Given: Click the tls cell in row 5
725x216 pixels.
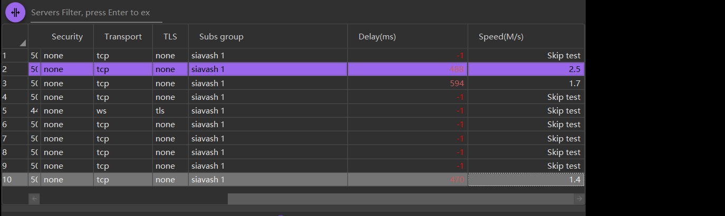Looking at the screenshot, I should [170, 111].
